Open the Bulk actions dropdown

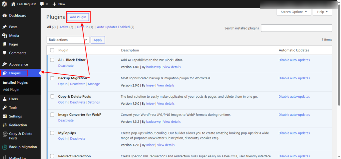pos(68,40)
